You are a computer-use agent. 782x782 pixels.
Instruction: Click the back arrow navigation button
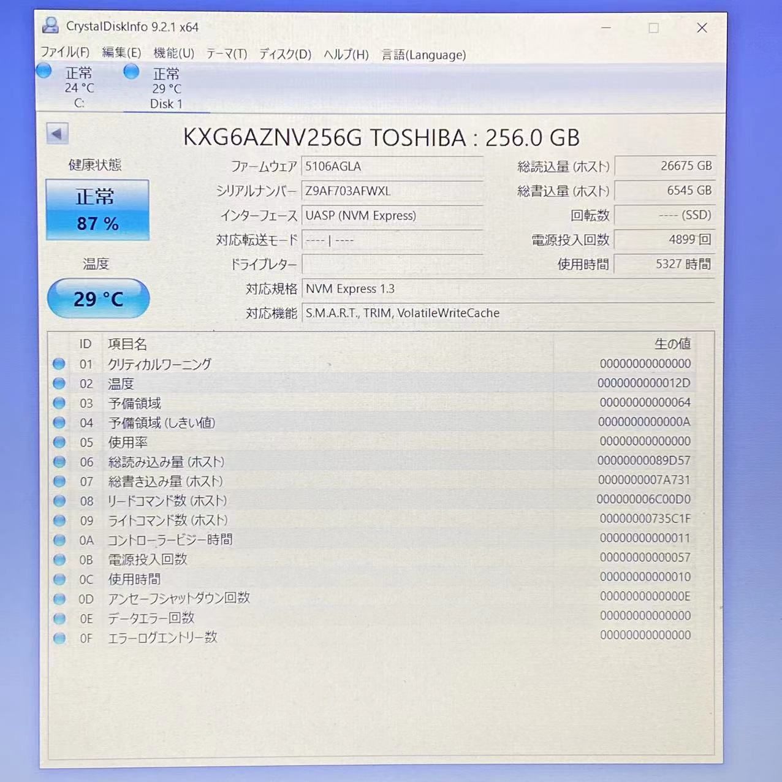coord(57,134)
